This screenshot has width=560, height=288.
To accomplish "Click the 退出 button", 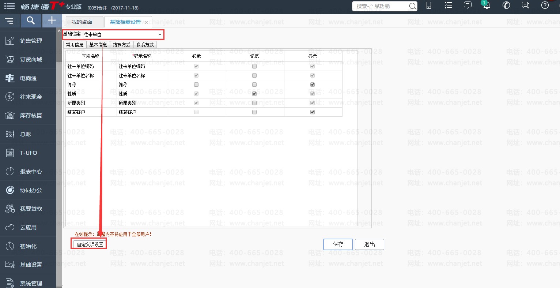I will 370,244.
